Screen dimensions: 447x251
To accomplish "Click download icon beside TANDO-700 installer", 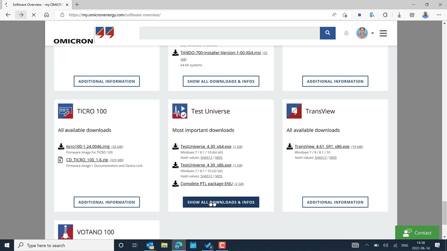I will point(175,53).
